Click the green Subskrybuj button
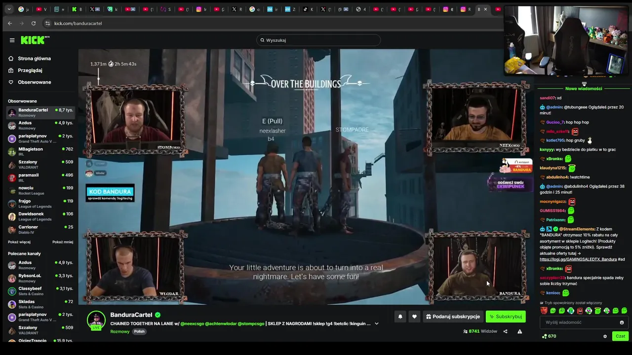Screen dimensions: 632x355 pyautogui.click(x=506, y=317)
